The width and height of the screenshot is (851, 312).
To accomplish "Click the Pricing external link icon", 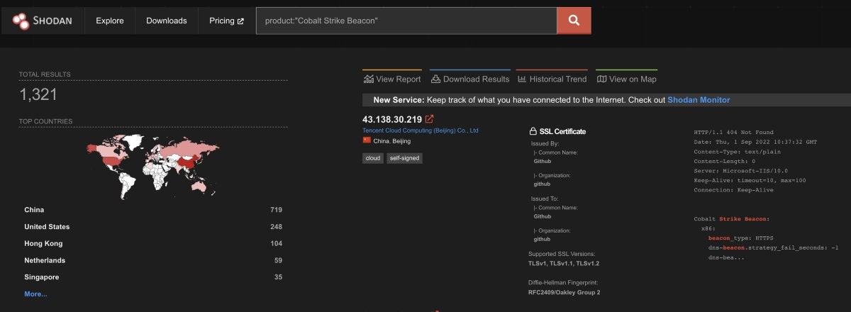I will click(240, 21).
